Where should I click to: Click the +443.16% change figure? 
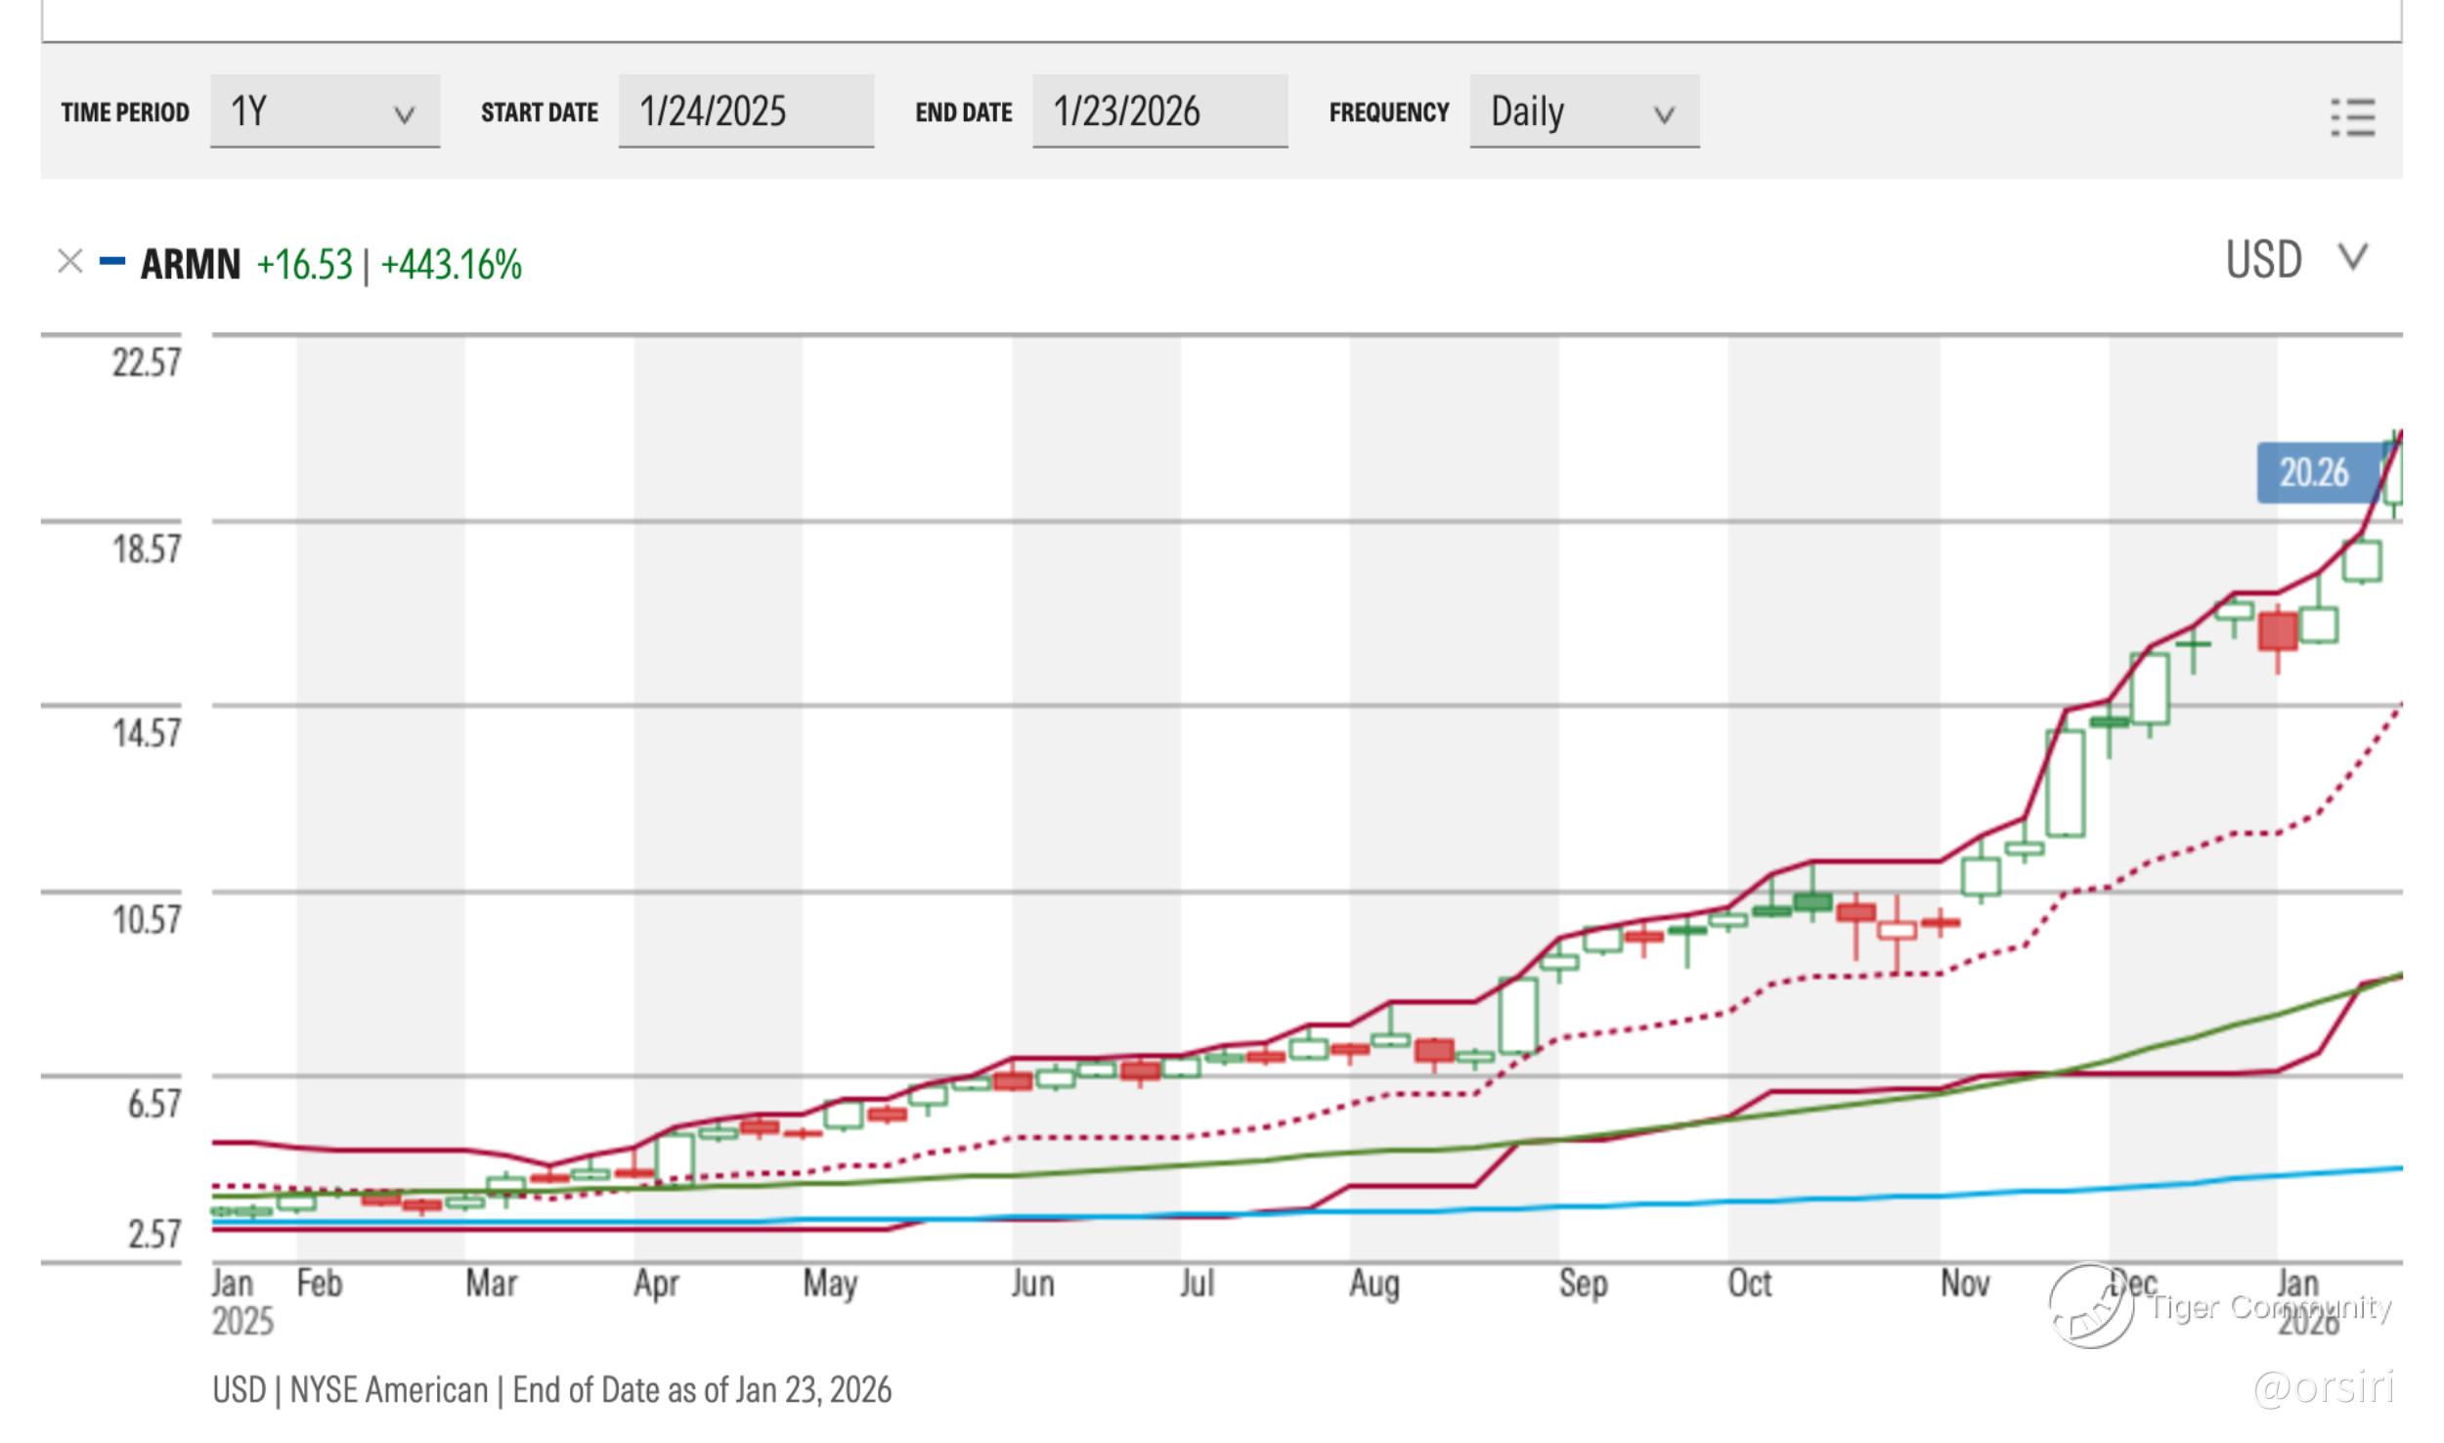451,265
